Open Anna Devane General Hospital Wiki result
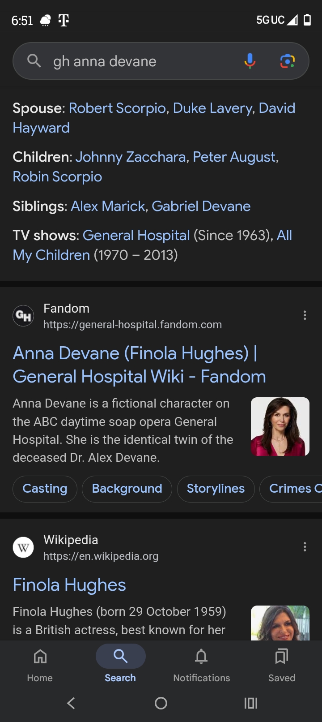 tap(139, 365)
